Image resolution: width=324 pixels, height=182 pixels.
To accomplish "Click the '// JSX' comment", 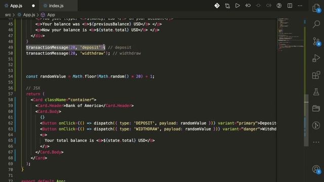I will click(33, 88).
